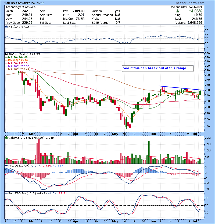Click the blue descending trendline
Screen dimensions: 215x224
[x=181, y=88]
